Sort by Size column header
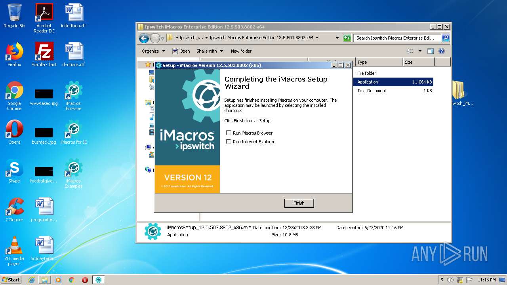This screenshot has height=285, width=507. 419,62
